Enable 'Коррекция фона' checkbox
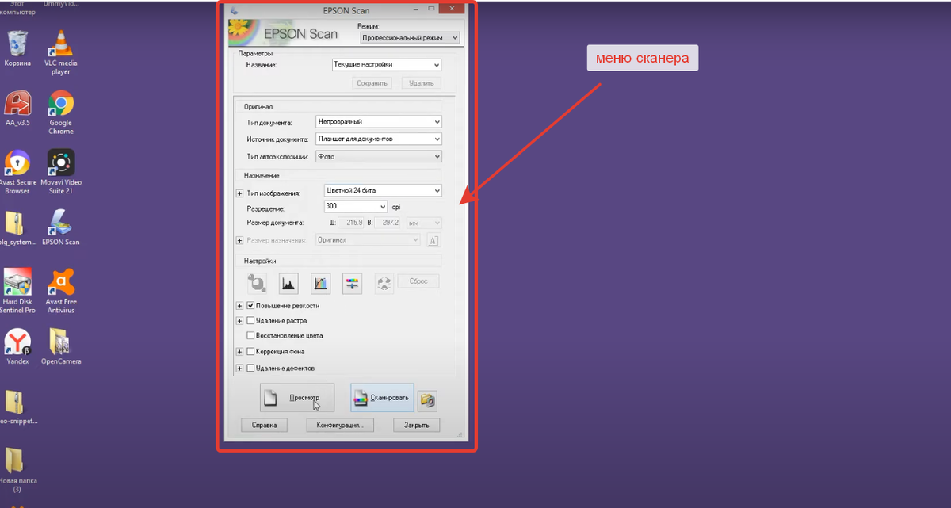Screen dimensions: 951x508 click(250, 352)
